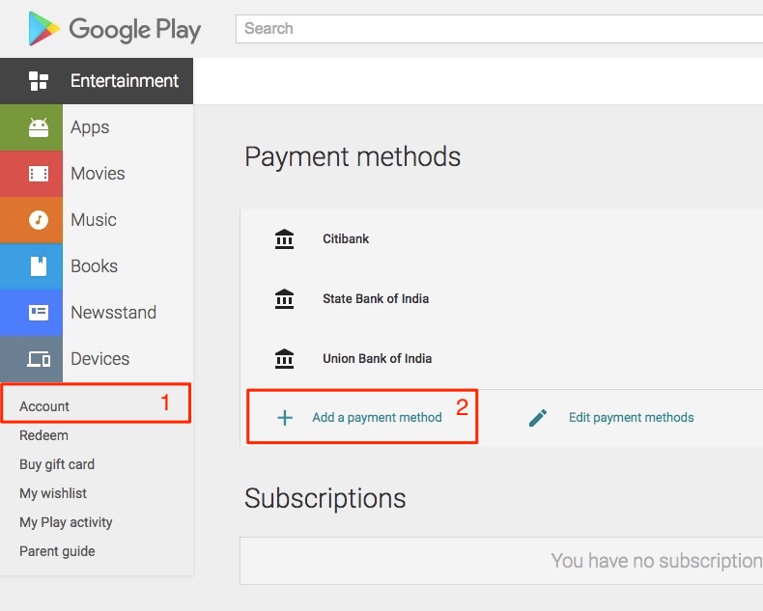
Task: Click the Subscriptions heading
Action: (x=325, y=499)
